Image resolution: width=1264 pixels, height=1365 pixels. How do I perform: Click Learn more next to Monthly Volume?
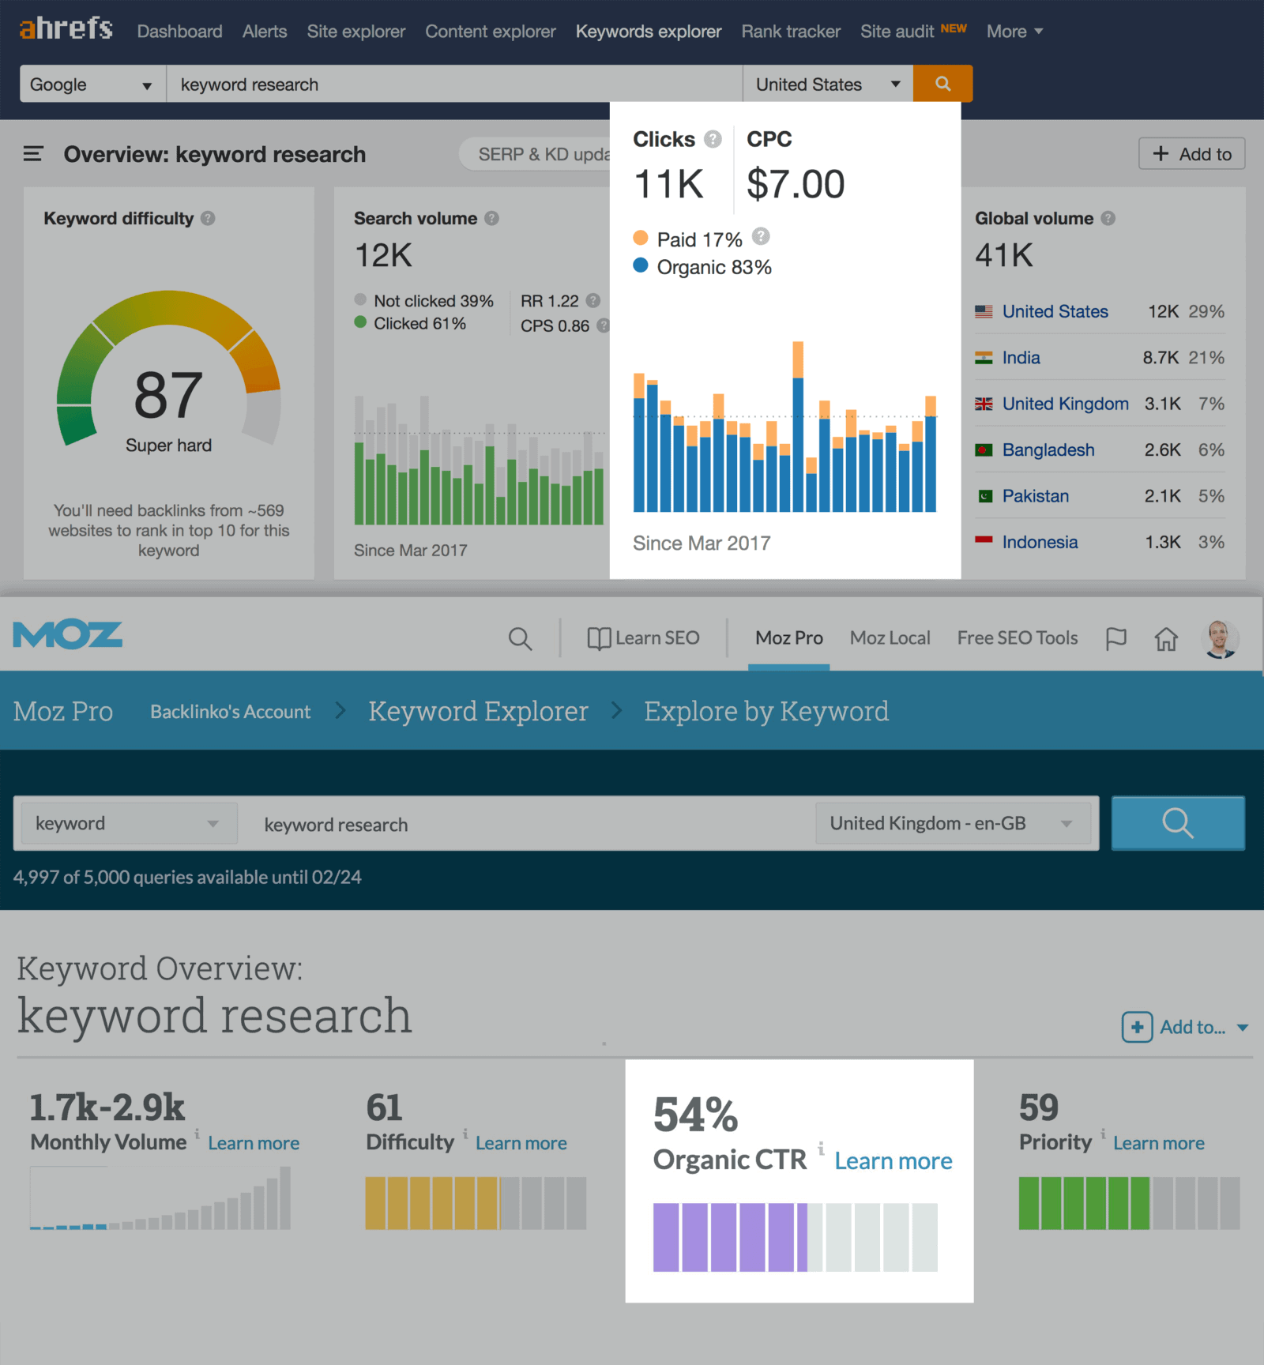pyautogui.click(x=254, y=1143)
